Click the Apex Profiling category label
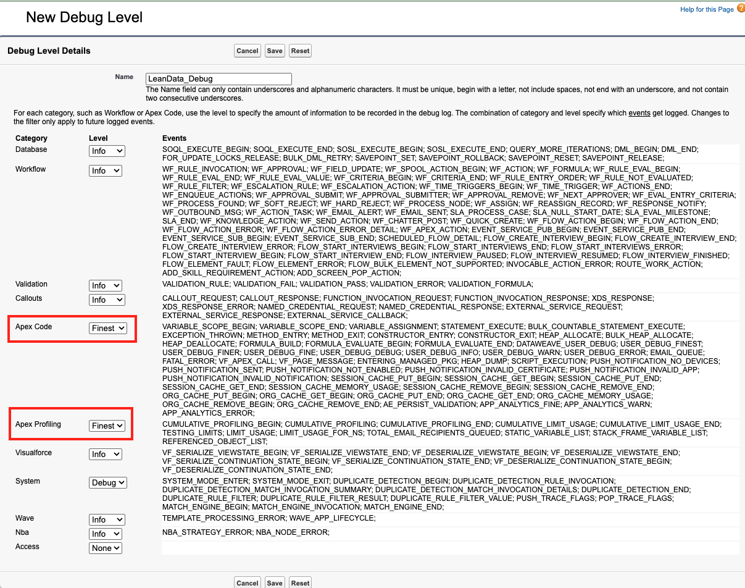 pos(38,424)
